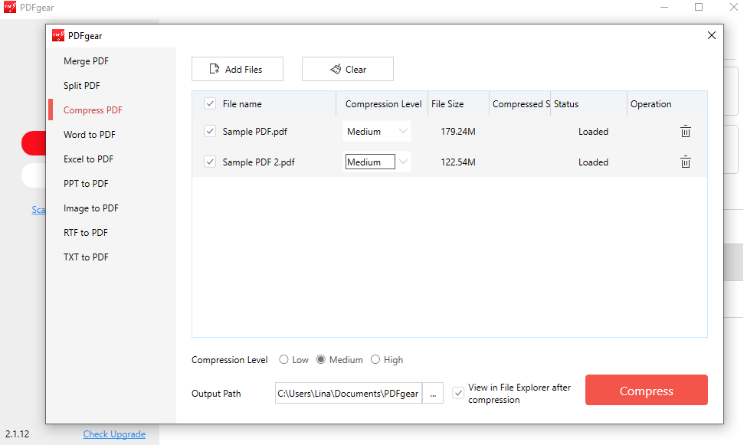Click File name column header
747x445 pixels.
(242, 104)
